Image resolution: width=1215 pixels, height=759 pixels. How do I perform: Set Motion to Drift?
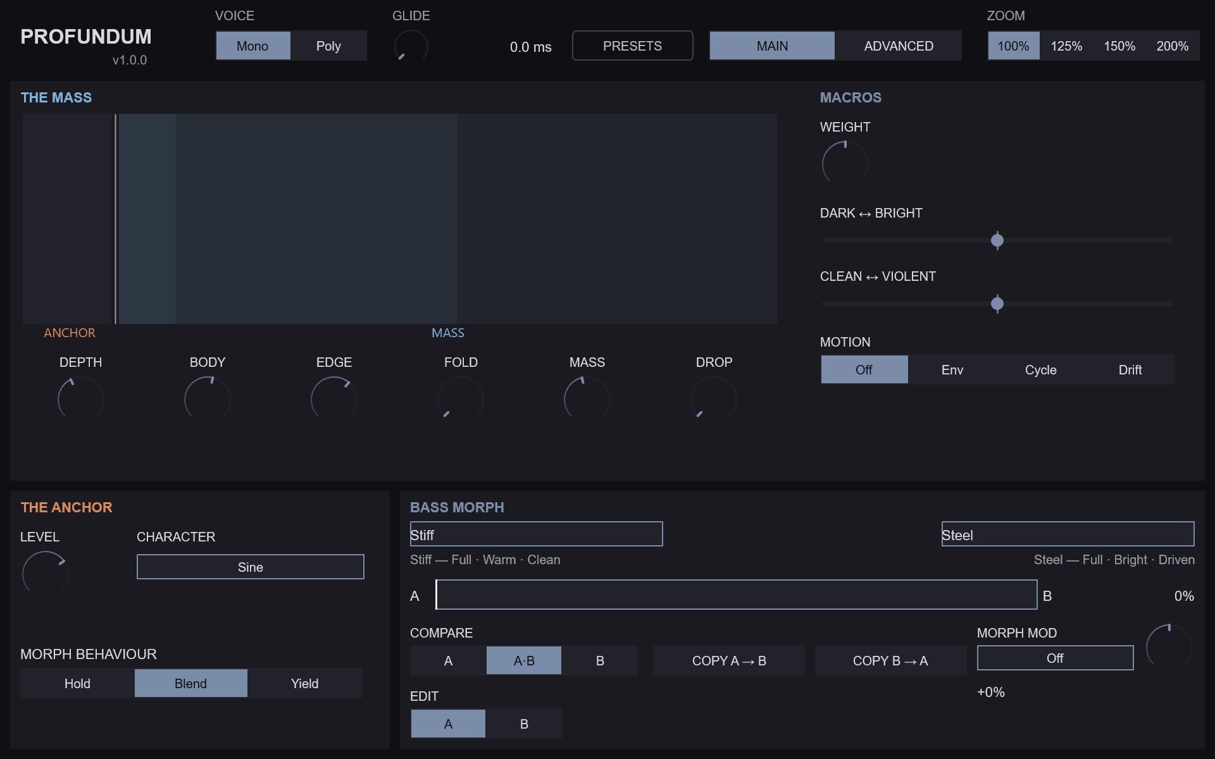tap(1130, 370)
